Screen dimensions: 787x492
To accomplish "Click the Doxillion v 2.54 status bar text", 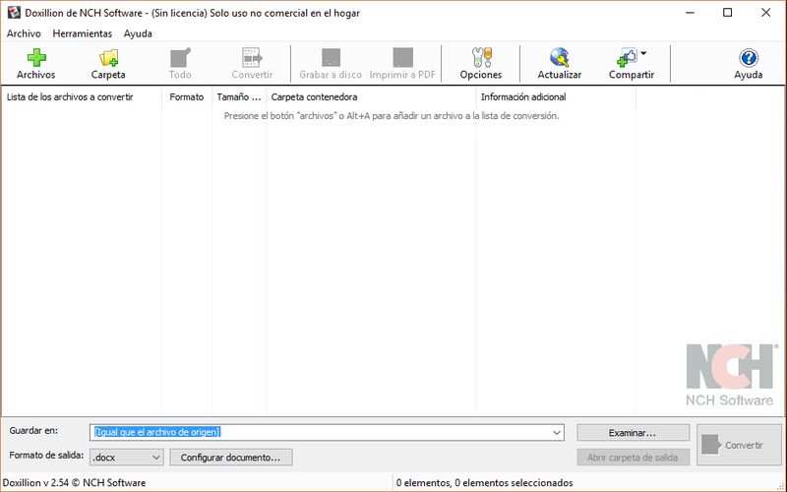I will 75,482.
